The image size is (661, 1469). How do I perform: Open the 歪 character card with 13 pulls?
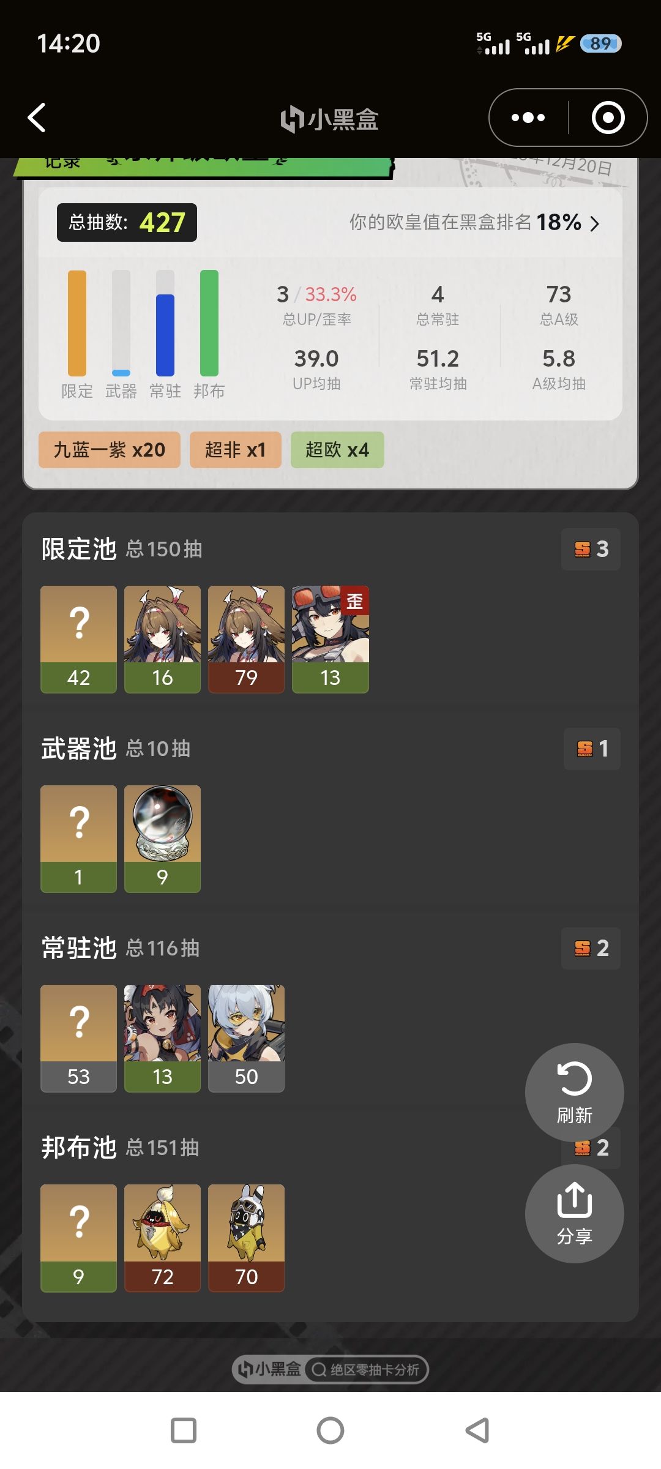(x=330, y=640)
